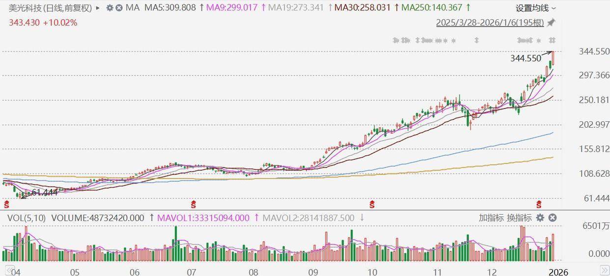Open the 设置均线 dropdown

coord(536,8)
